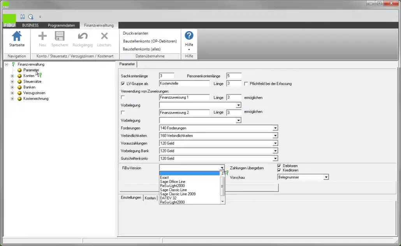Select Steuersätze in the tree
Image resolution: width=401 pixels, height=246 pixels.
tap(32, 82)
